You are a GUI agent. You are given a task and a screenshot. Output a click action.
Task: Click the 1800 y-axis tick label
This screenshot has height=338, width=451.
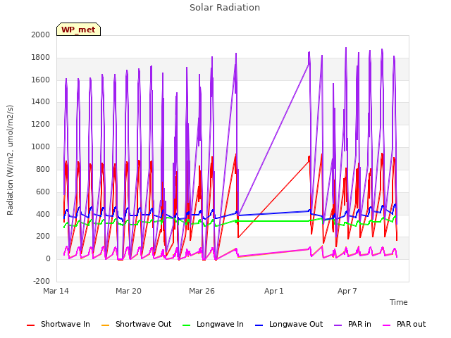(x=41, y=58)
